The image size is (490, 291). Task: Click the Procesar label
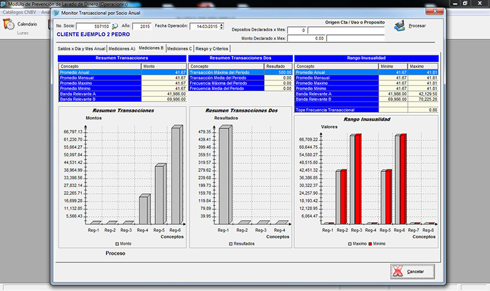click(417, 26)
